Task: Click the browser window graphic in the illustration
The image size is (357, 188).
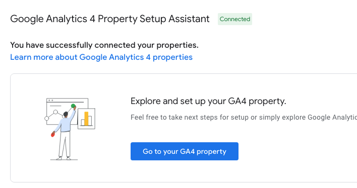Action: coord(67,111)
